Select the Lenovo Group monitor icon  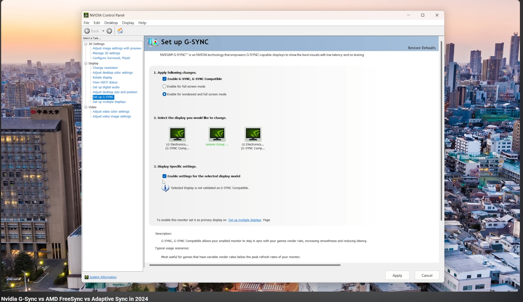point(217,134)
